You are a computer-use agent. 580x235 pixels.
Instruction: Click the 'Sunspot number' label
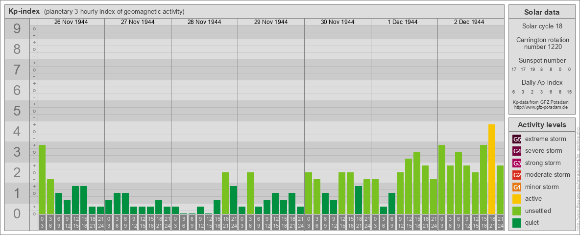click(x=541, y=61)
